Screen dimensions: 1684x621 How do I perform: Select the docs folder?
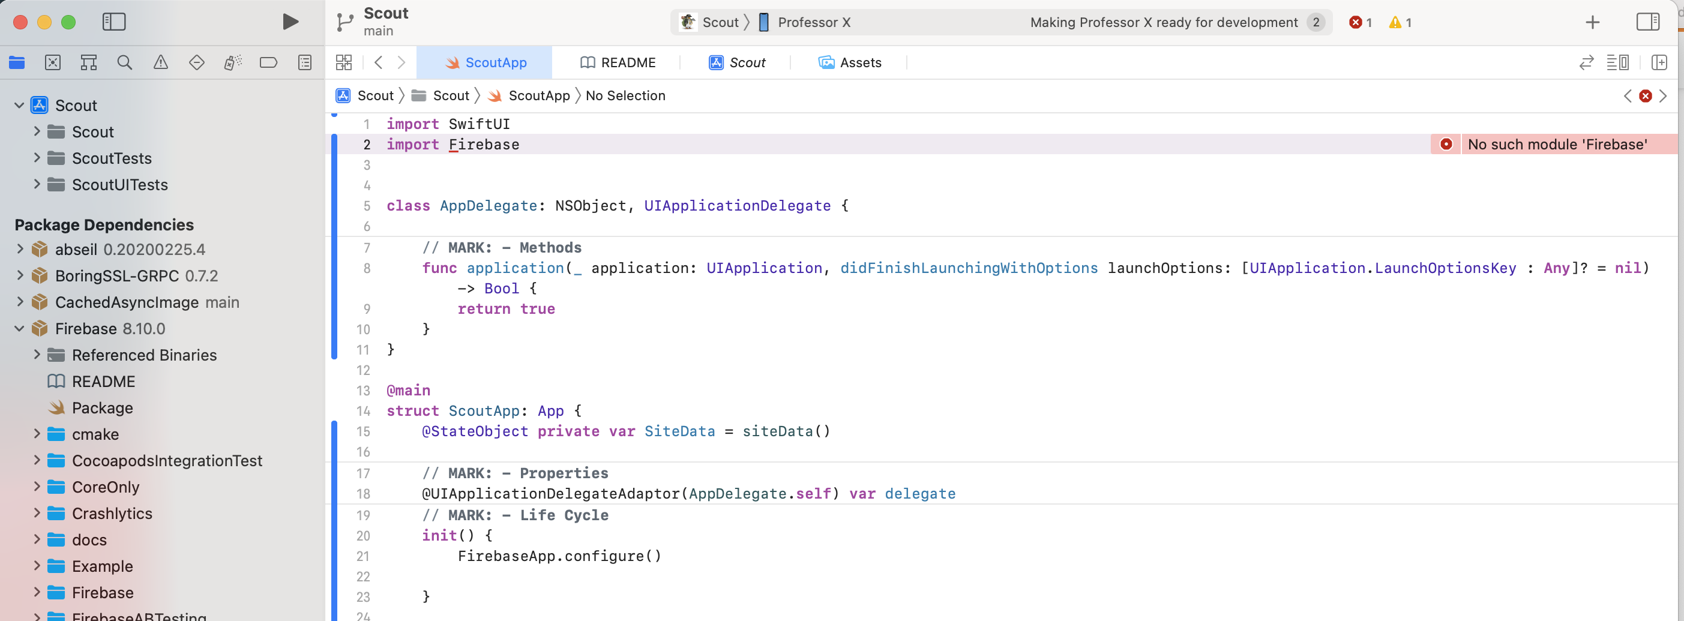pos(77,539)
